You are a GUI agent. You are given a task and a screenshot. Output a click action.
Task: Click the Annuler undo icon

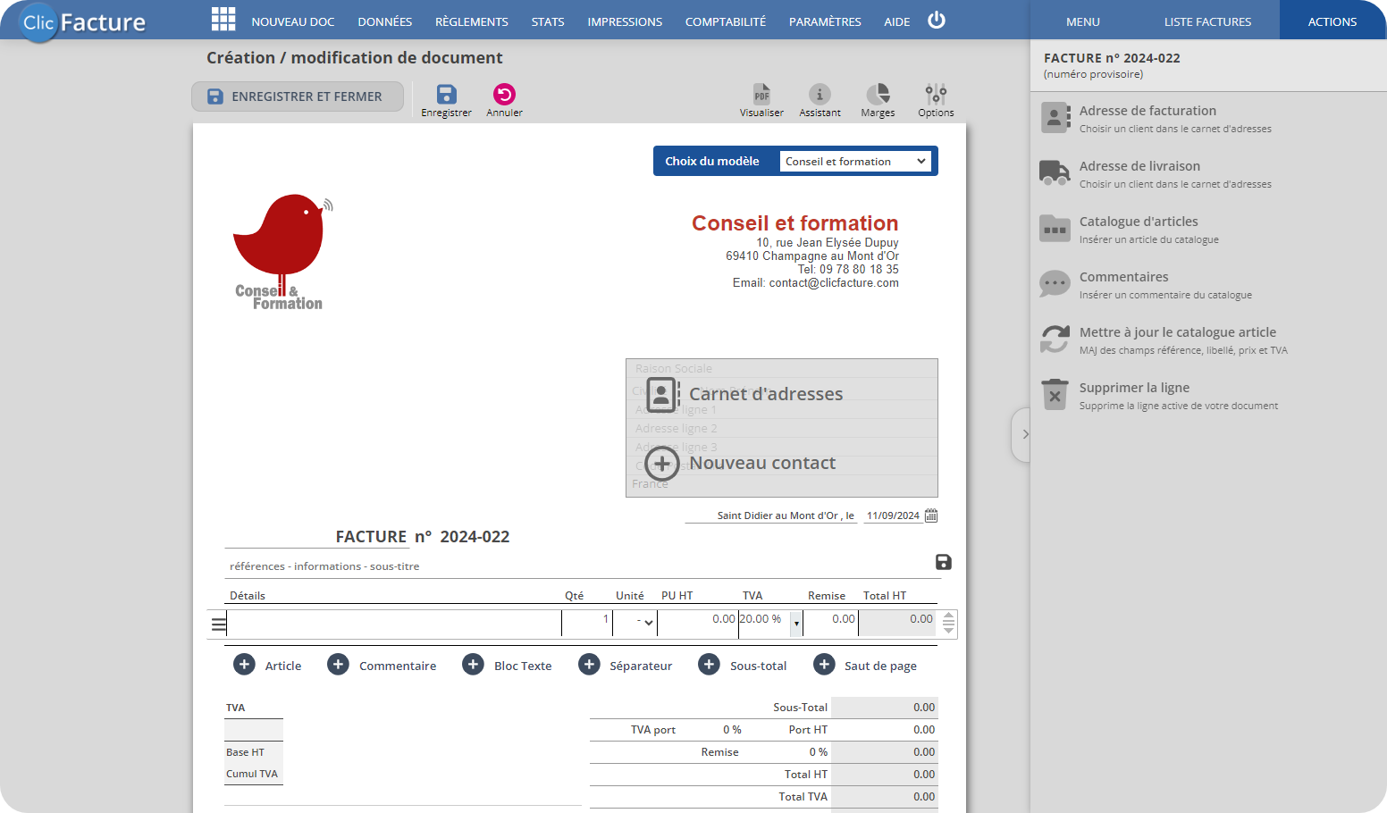504,94
